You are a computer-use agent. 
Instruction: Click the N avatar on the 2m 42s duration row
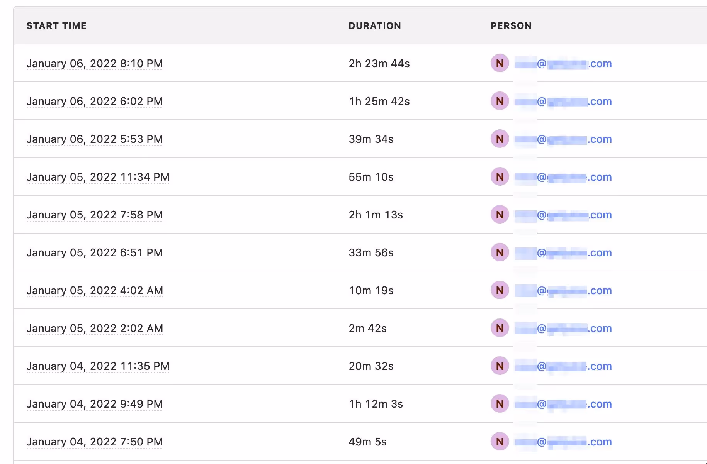coord(499,328)
